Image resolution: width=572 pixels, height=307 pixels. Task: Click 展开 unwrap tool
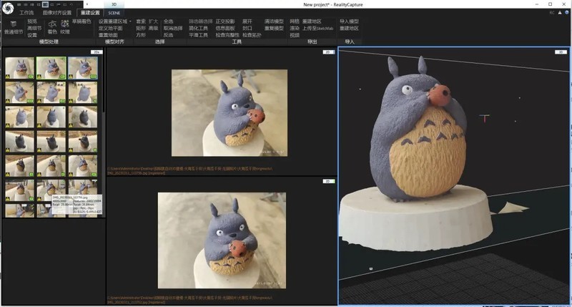[x=247, y=21]
